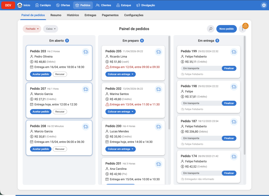Click the delivery truck icon on Pedido 203
269x196 pixels.
pos(86,52)
